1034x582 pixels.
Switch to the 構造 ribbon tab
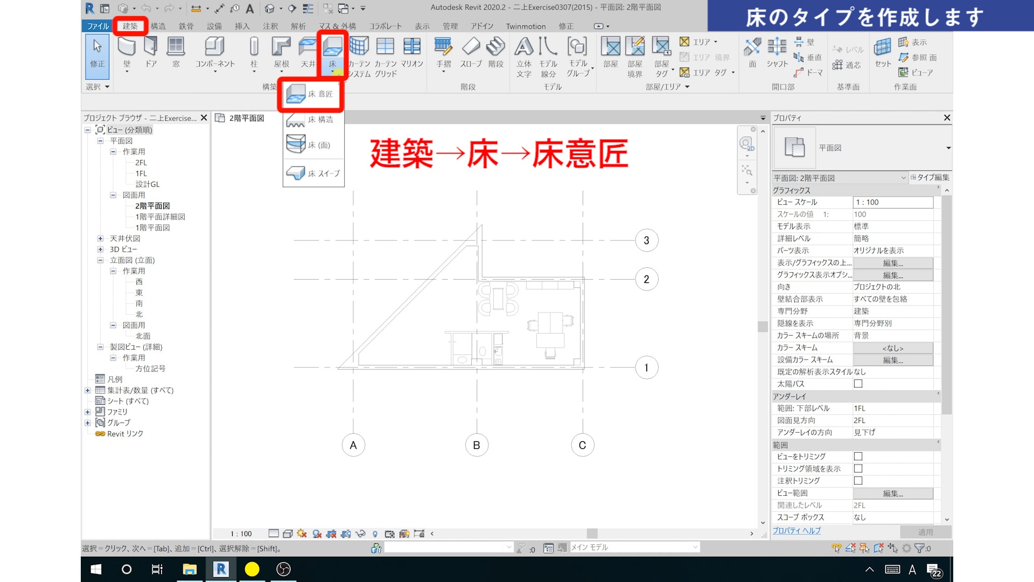pos(158,26)
